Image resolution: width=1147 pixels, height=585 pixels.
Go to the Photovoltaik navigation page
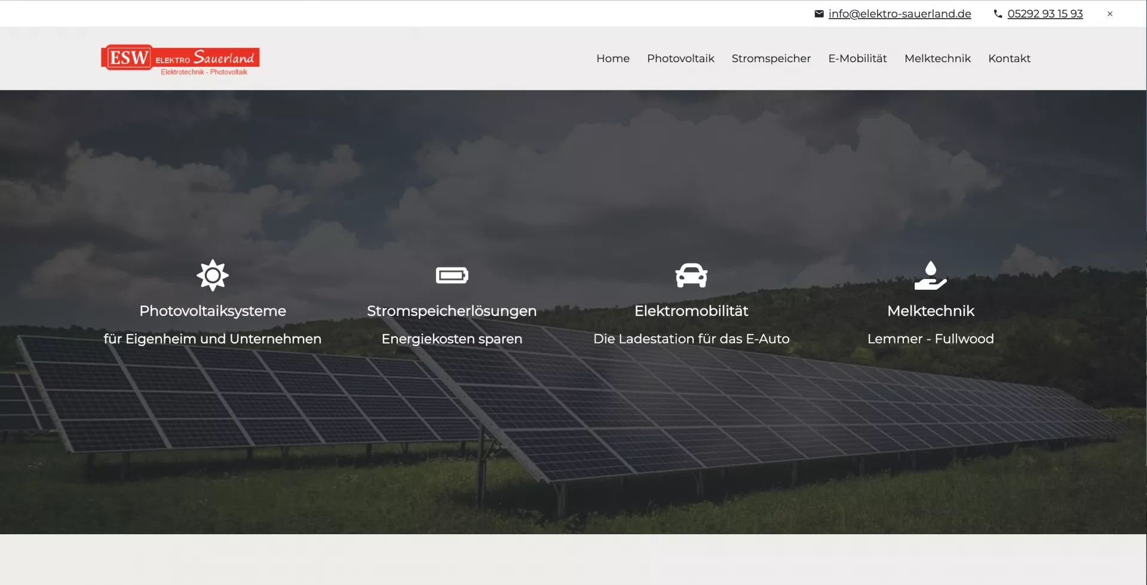680,59
